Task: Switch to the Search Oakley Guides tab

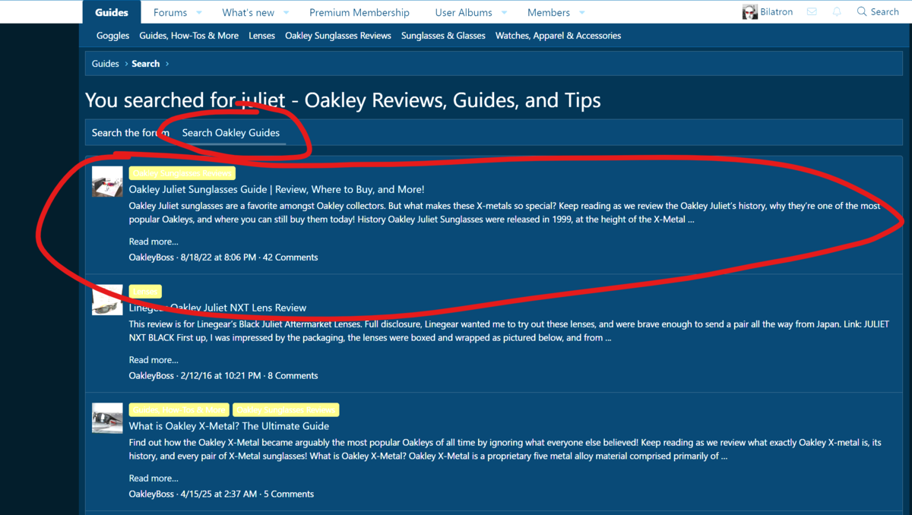Action: pyautogui.click(x=230, y=132)
